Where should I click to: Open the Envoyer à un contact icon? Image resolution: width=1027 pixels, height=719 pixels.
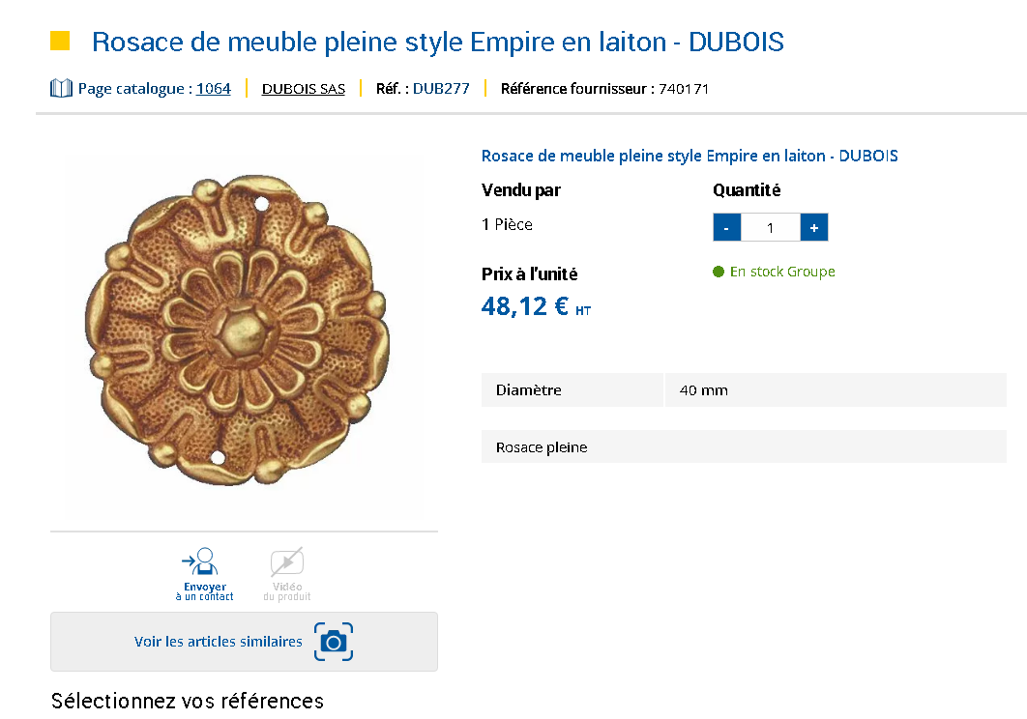(x=200, y=561)
